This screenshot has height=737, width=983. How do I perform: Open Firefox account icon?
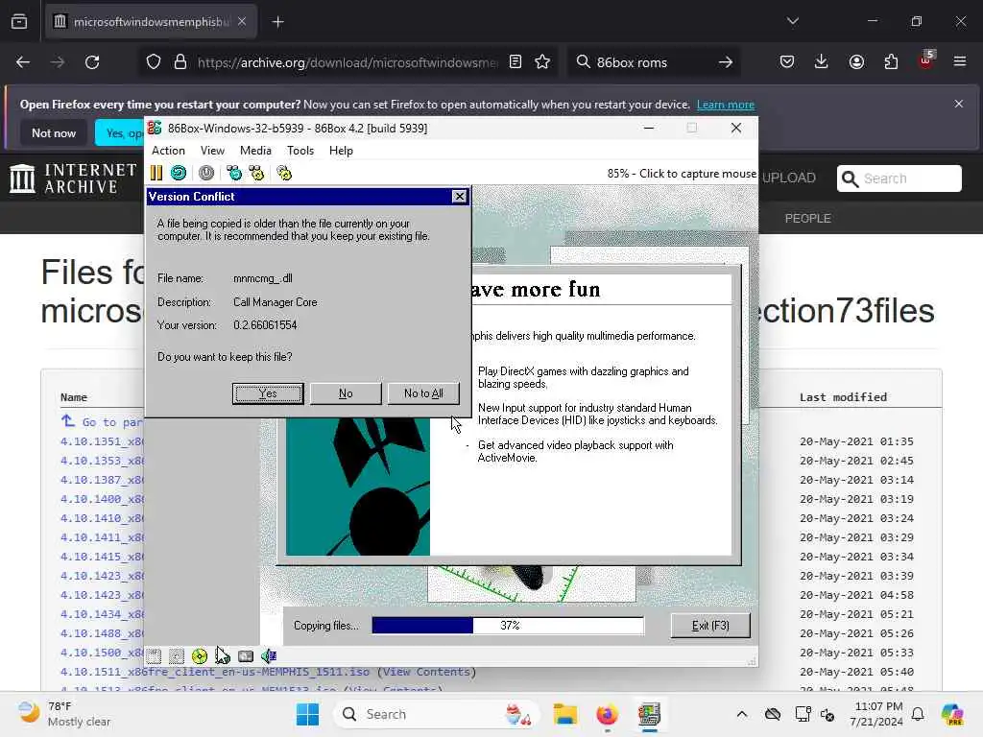click(856, 62)
